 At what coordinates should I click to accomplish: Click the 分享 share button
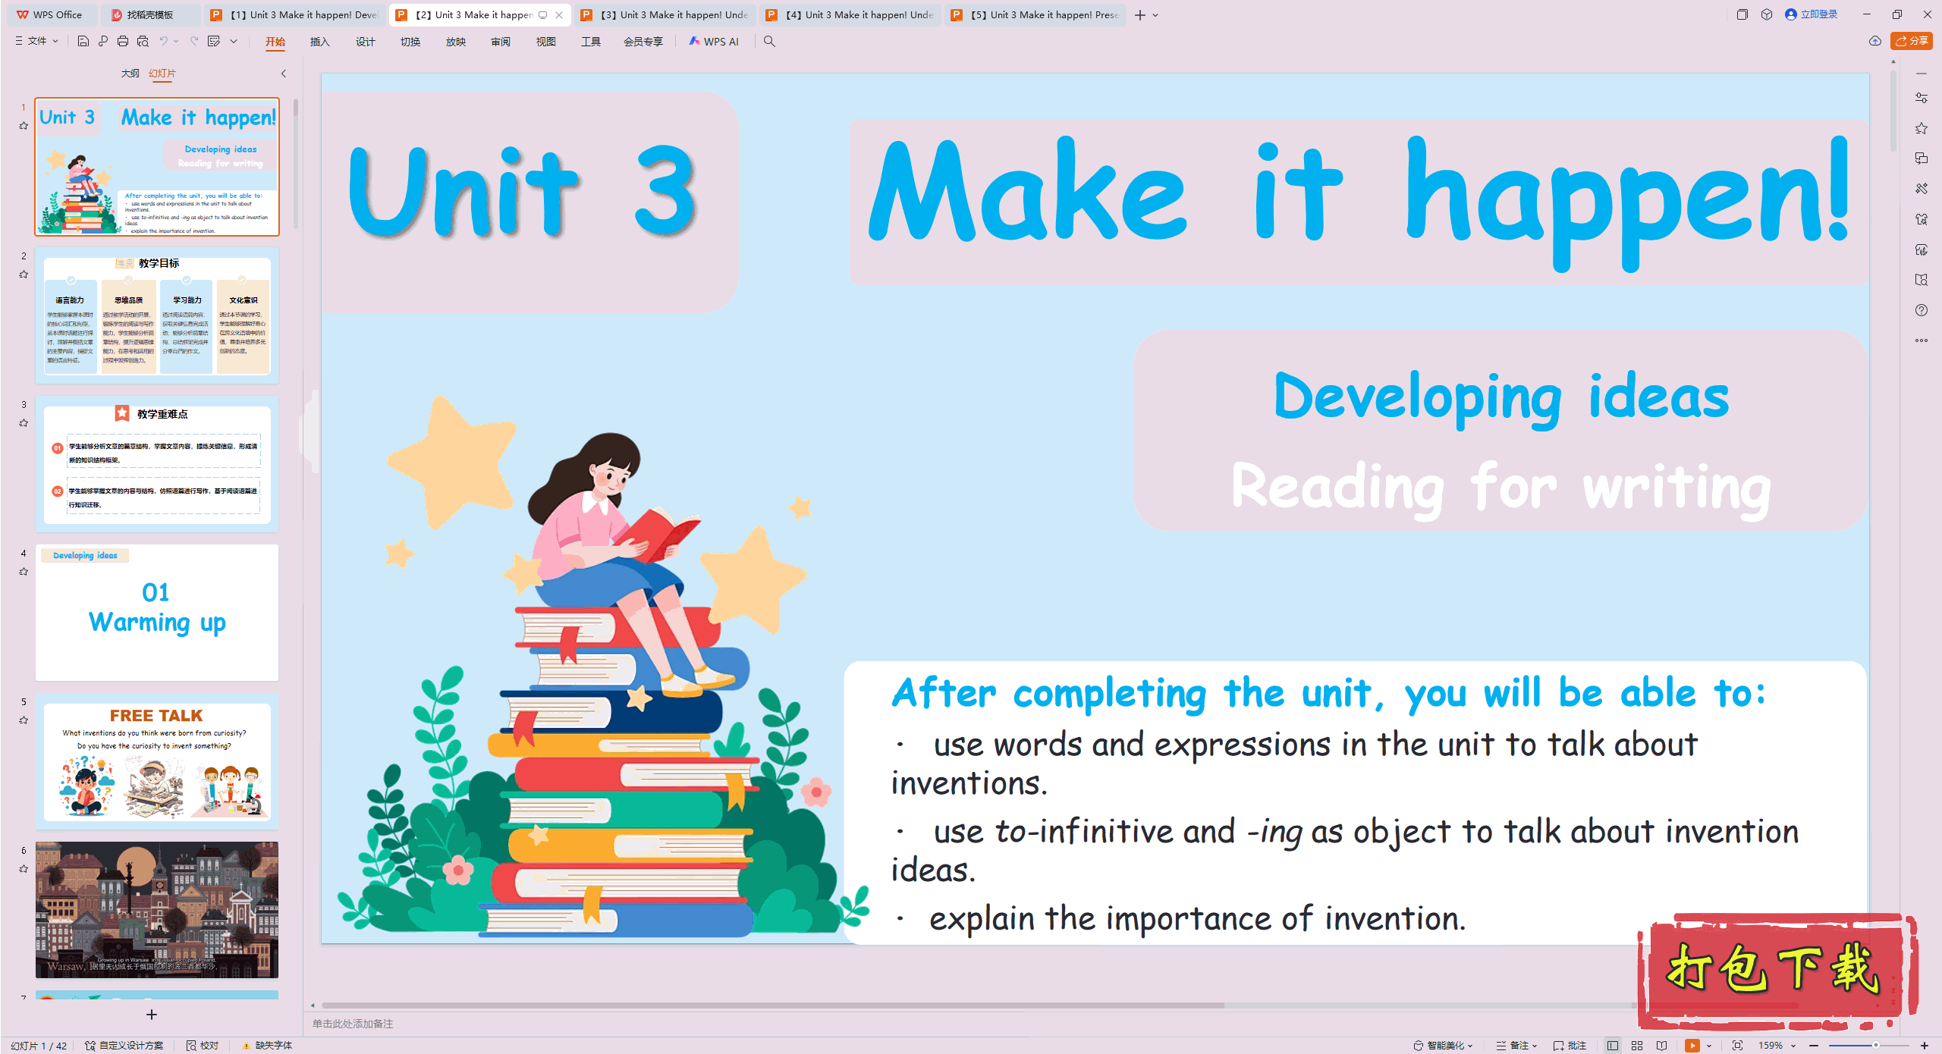pos(1911,41)
